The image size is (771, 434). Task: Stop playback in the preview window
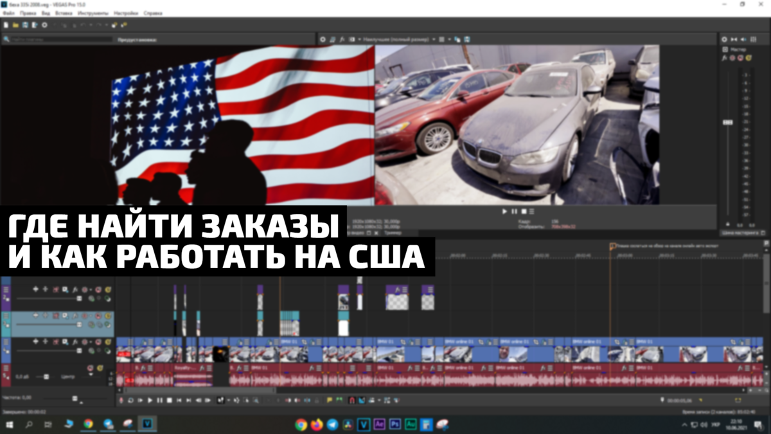click(523, 212)
